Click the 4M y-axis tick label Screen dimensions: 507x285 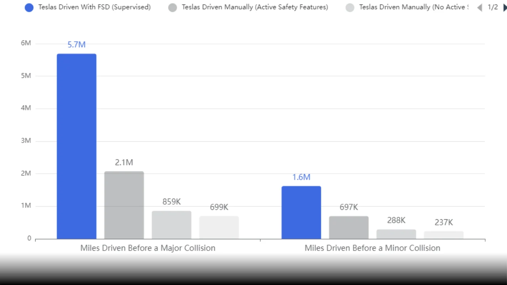pyautogui.click(x=26, y=108)
